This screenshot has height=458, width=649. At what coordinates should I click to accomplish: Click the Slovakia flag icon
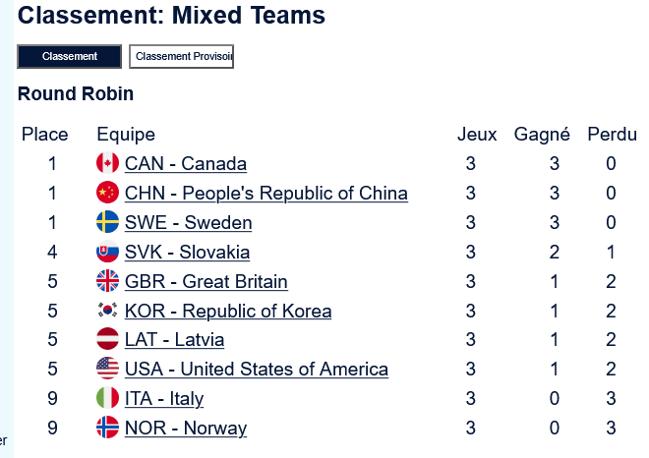[107, 252]
